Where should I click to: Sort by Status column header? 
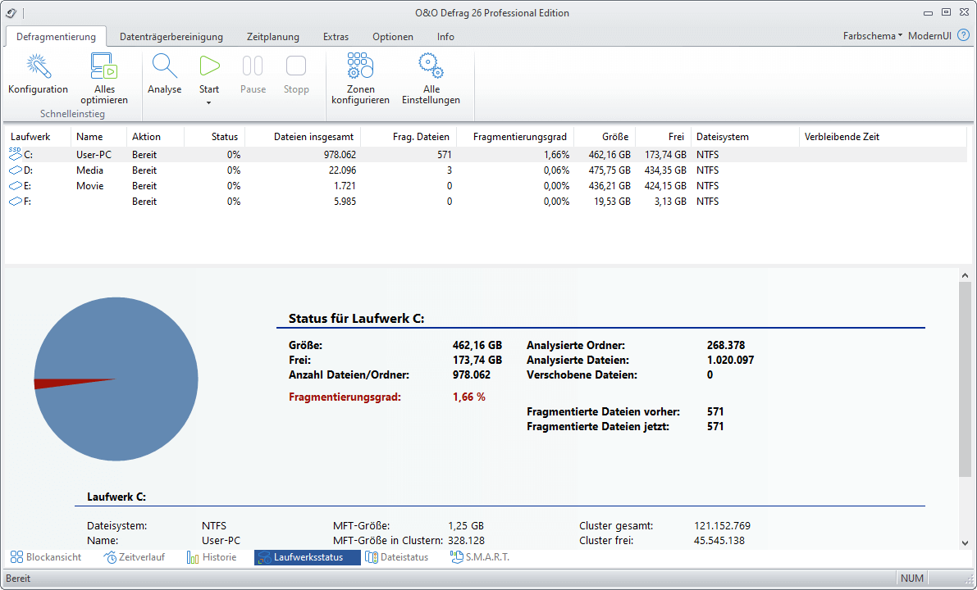214,136
